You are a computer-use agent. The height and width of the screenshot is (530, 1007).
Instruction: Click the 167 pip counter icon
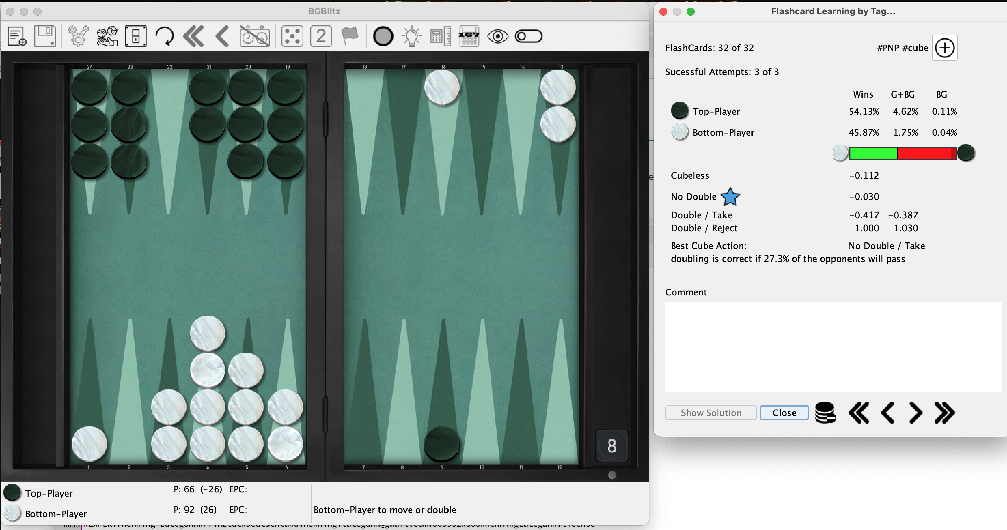pos(469,36)
